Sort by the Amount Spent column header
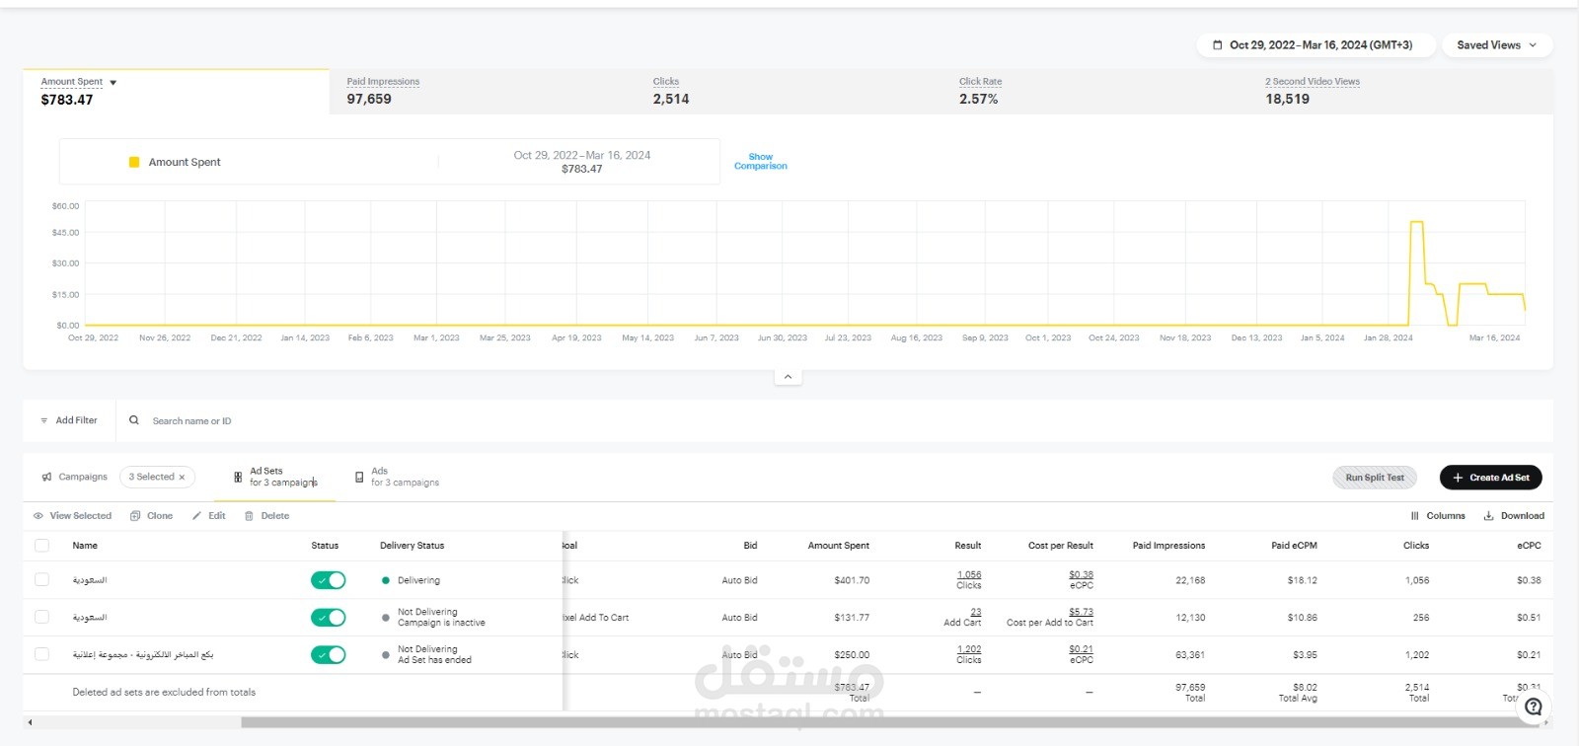 point(839,546)
